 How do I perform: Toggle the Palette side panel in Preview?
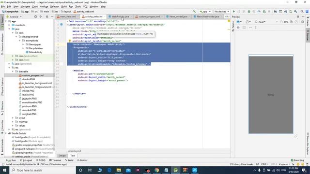233,27
